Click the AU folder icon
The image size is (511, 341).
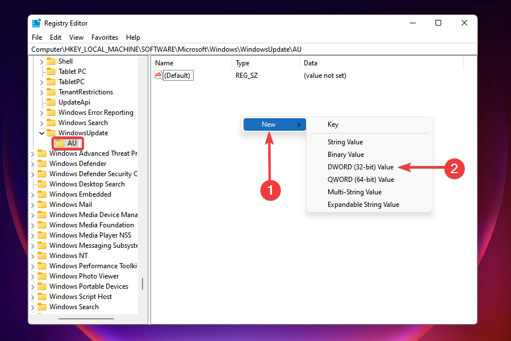60,143
